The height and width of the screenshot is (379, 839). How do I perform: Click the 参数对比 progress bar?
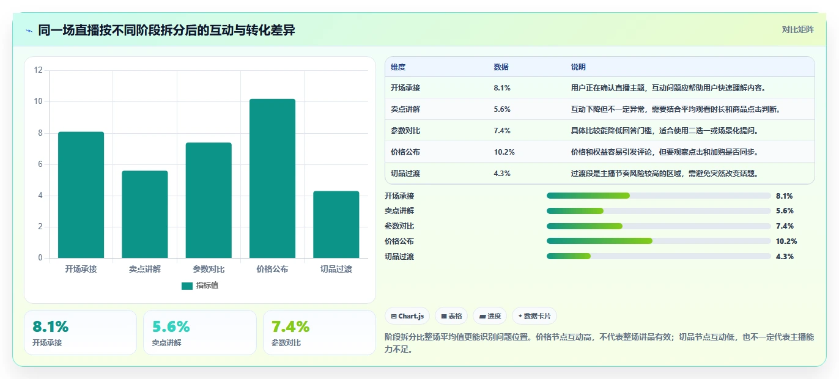(659, 226)
